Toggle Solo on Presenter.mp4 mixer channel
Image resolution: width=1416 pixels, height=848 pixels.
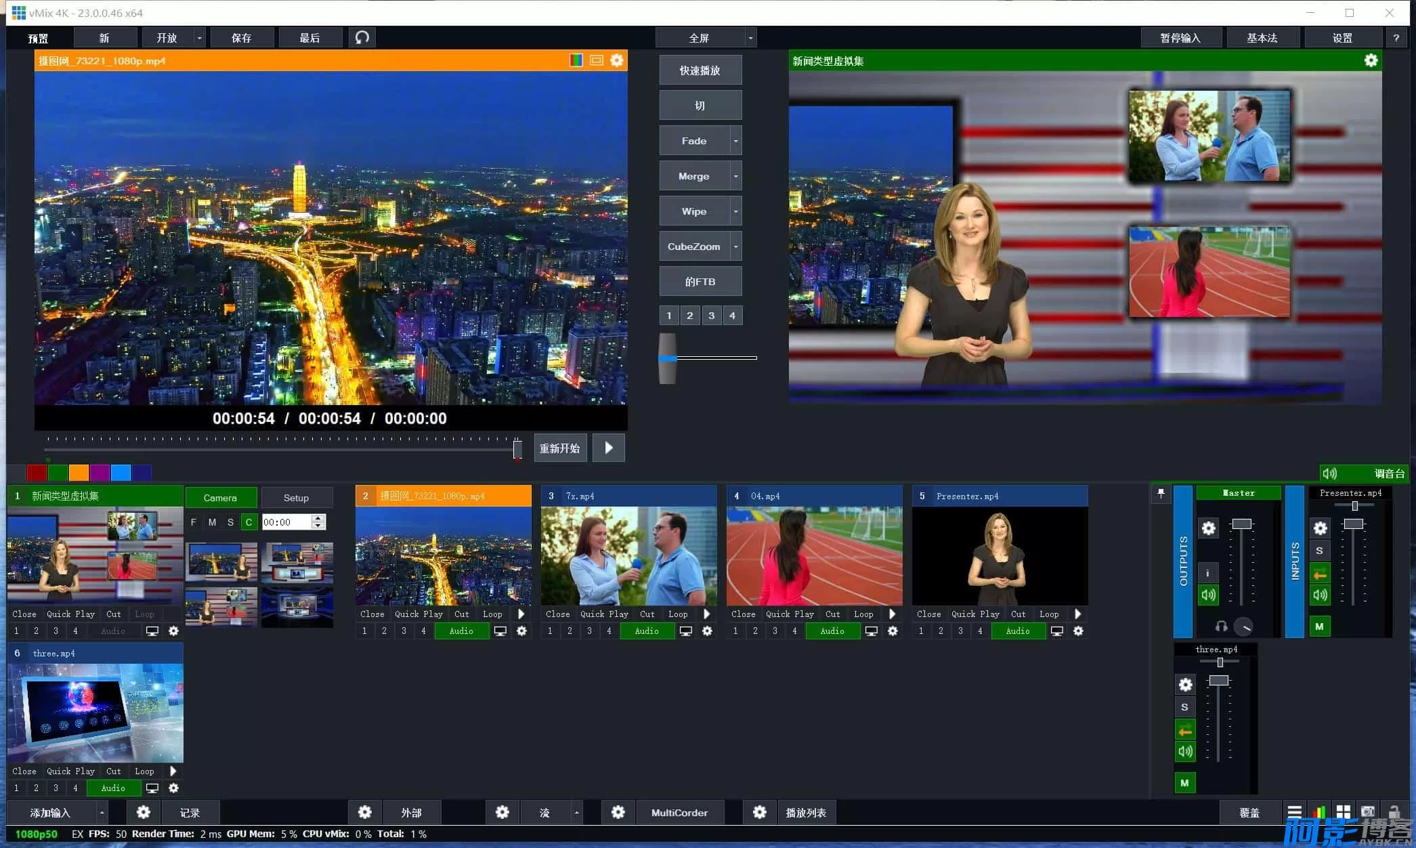click(x=1319, y=551)
